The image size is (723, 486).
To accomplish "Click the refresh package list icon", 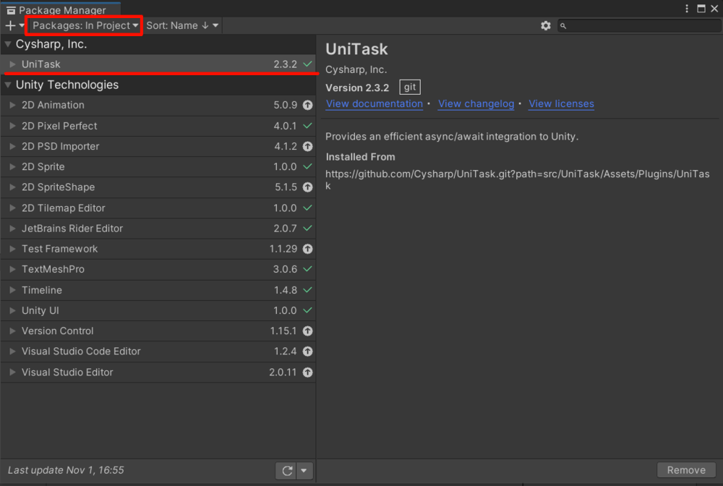I will [287, 471].
